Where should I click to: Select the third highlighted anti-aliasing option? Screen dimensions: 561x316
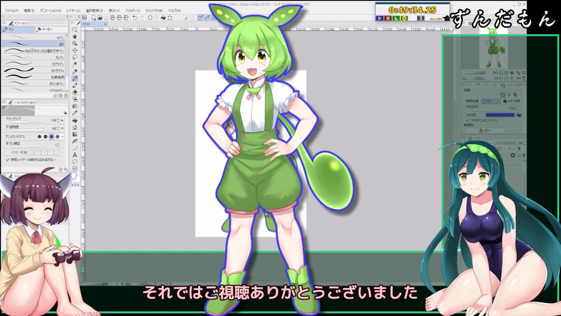point(51,136)
